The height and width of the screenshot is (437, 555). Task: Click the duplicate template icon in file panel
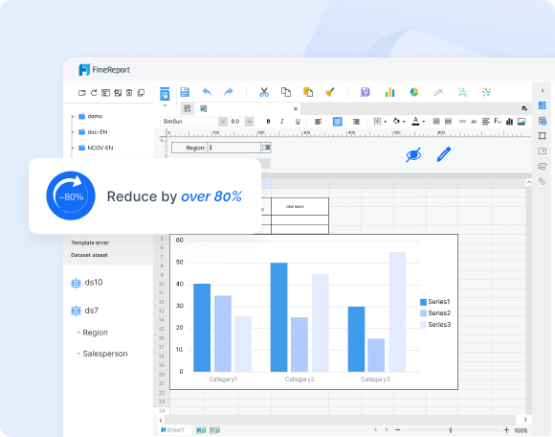point(141,93)
